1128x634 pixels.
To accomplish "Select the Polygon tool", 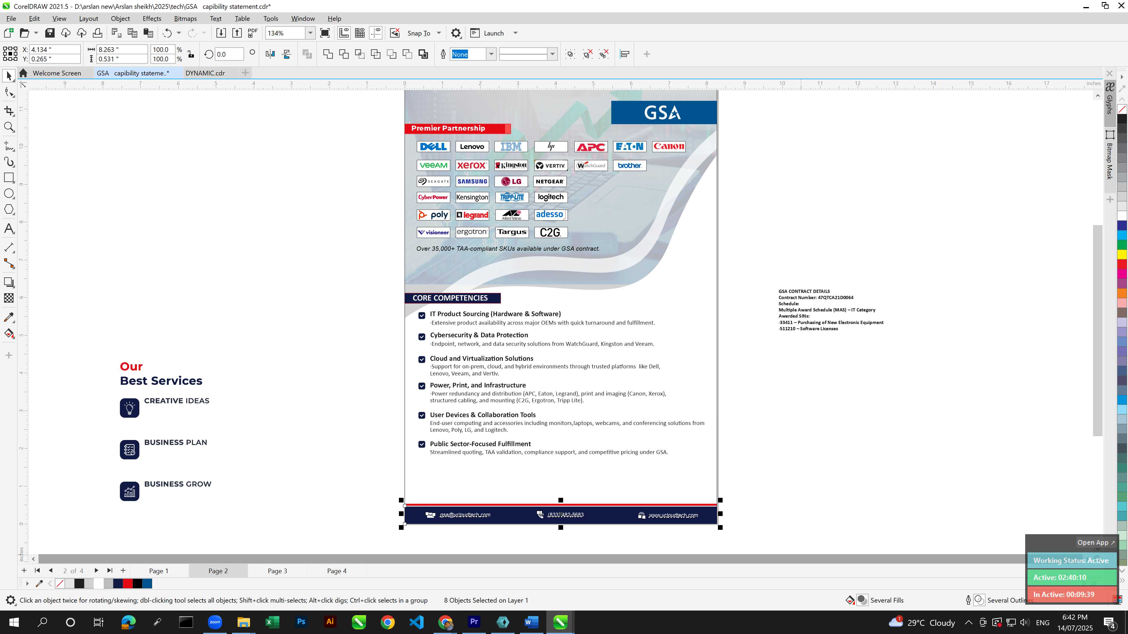I will pos(9,209).
